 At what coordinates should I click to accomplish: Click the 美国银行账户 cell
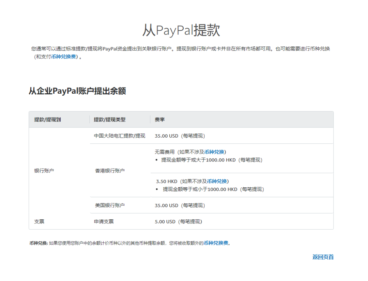[110, 205]
